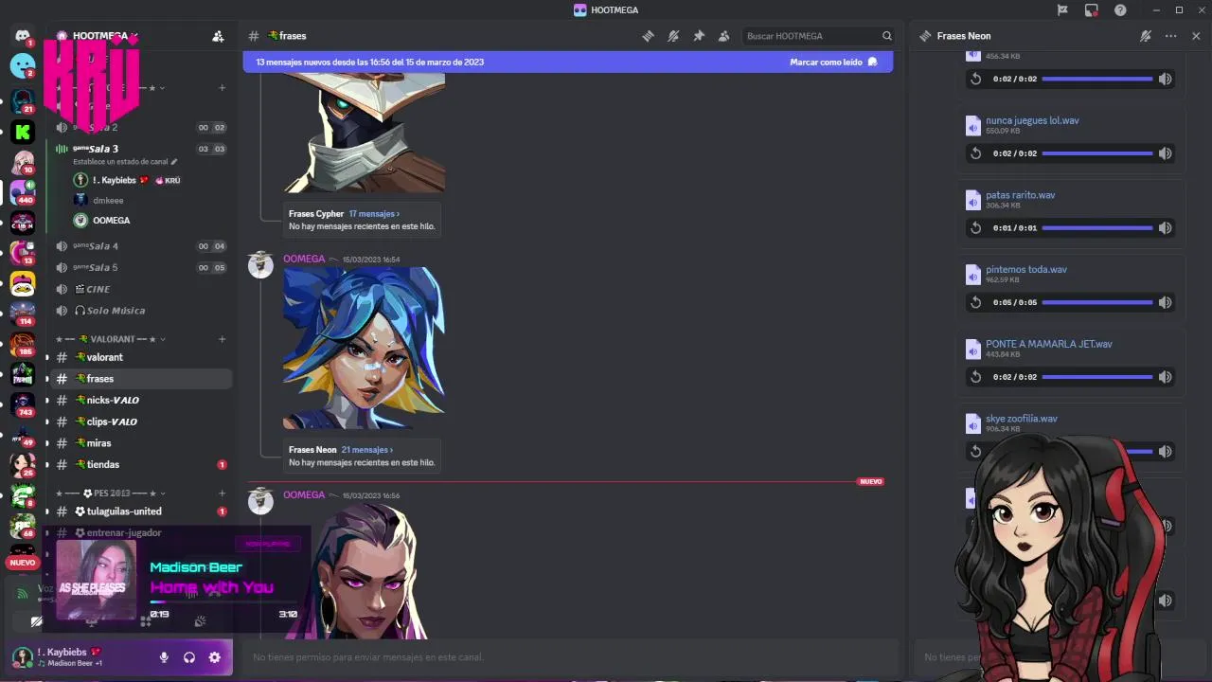1212x682 pixels.
Task: Seek progress bar of patas rarito.wav
Action: click(x=1097, y=227)
